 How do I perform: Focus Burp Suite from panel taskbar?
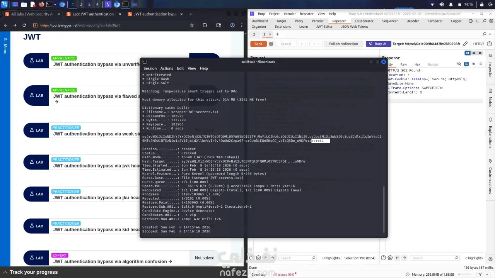108,5
